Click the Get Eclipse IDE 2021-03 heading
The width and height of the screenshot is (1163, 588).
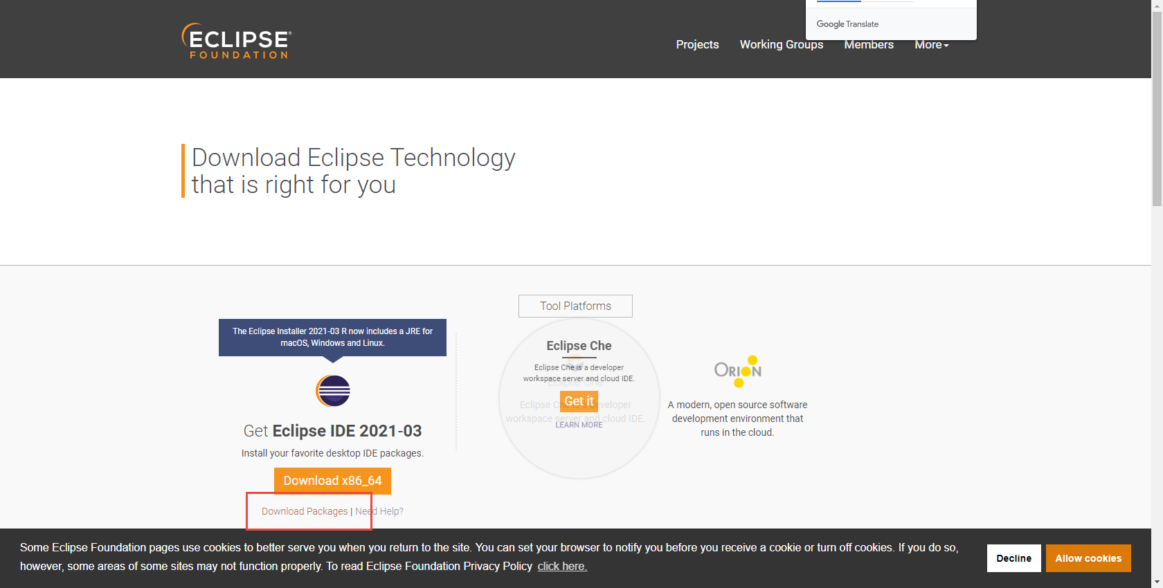click(x=332, y=431)
